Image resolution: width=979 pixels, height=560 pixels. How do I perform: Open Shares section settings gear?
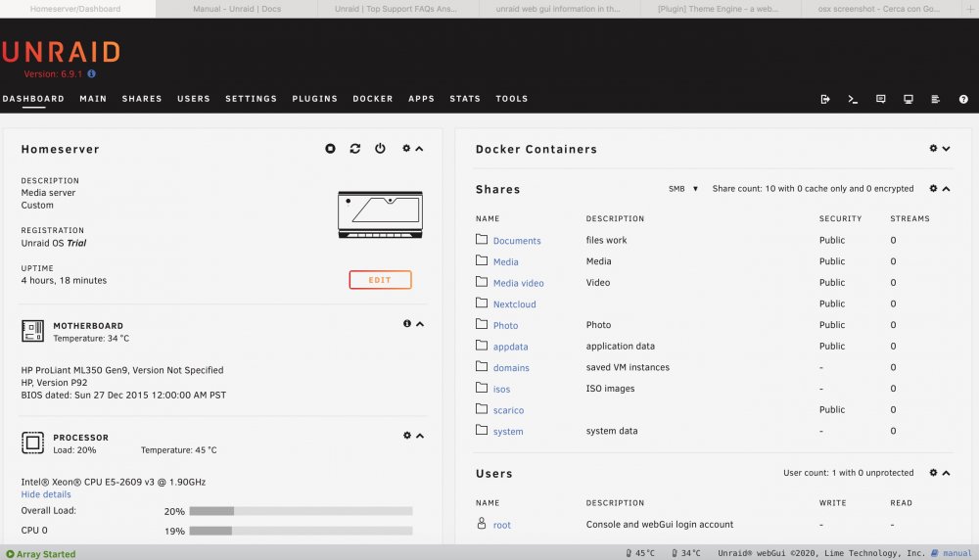click(x=933, y=189)
